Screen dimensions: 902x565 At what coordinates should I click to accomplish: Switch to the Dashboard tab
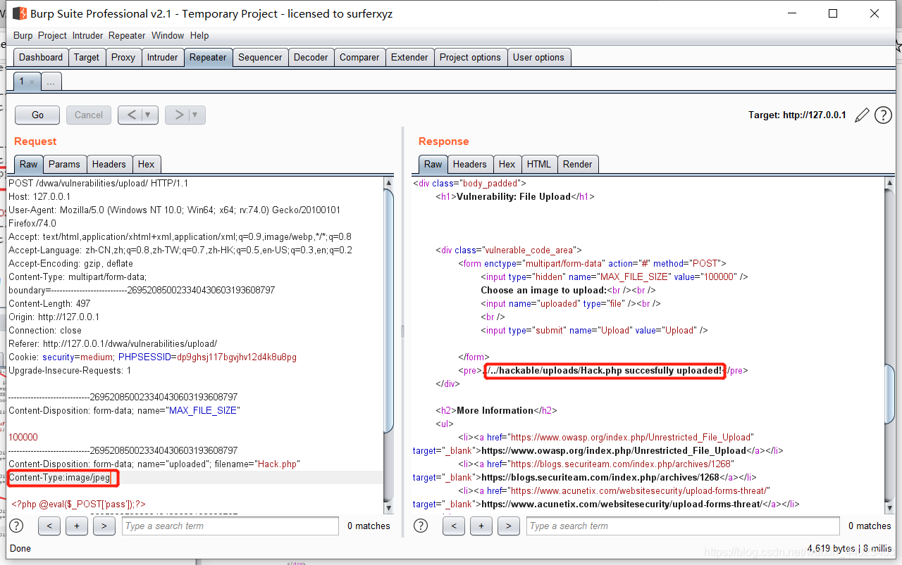click(x=41, y=57)
